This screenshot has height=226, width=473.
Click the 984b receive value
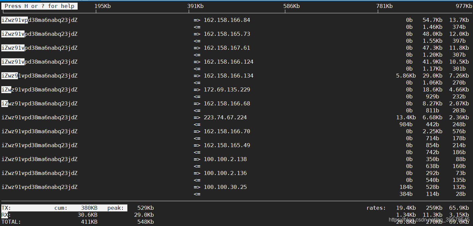[x=406, y=125]
